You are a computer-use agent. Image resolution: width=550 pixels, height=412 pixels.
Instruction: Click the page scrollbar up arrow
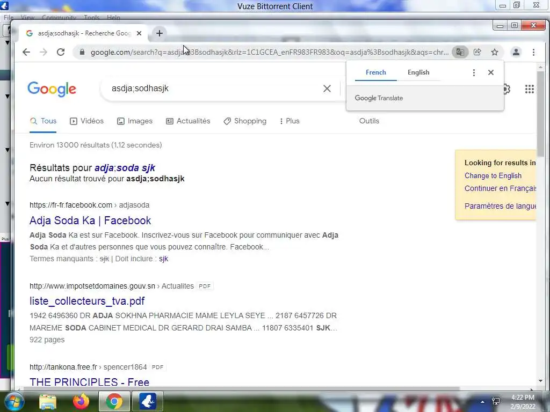(x=540, y=67)
